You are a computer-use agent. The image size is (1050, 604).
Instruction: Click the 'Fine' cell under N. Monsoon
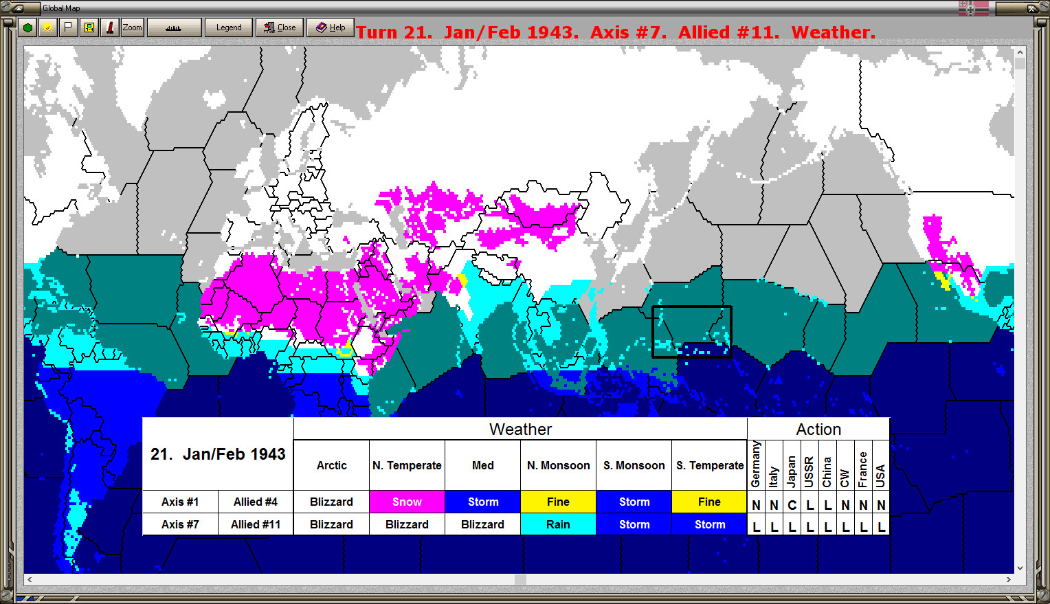click(558, 502)
